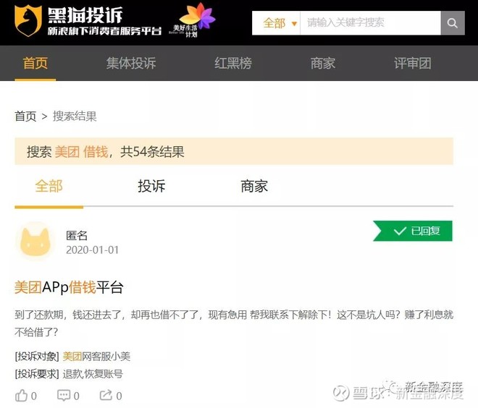Click the 匿名 username

tap(77, 235)
